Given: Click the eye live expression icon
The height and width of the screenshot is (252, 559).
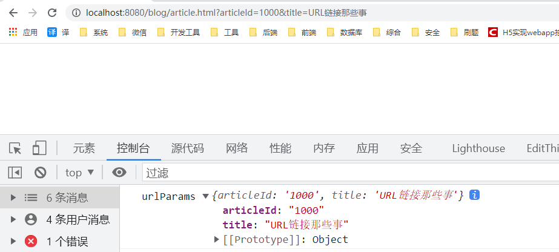Looking at the screenshot, I should point(119,173).
